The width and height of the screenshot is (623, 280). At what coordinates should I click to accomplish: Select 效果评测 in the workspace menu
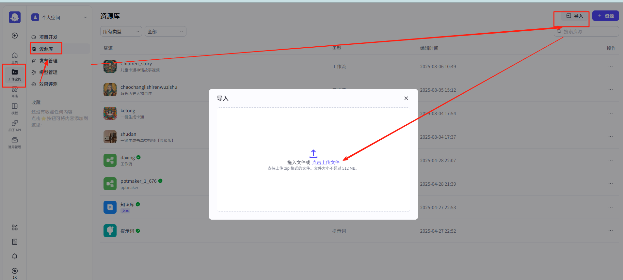click(48, 84)
